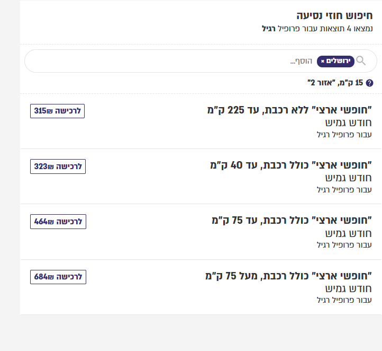Click the magnifier search icon
The image size is (382, 351).
[x=361, y=61]
